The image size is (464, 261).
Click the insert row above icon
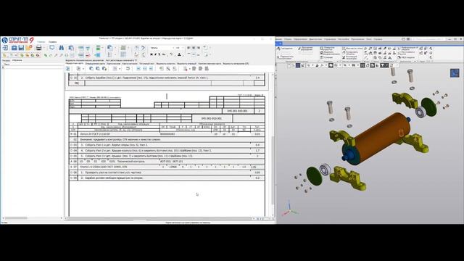(x=80, y=48)
